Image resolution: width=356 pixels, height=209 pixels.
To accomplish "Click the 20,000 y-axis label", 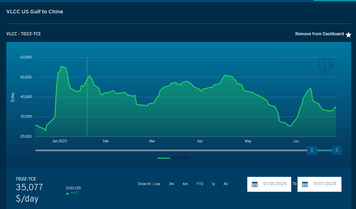I will click(x=26, y=136).
